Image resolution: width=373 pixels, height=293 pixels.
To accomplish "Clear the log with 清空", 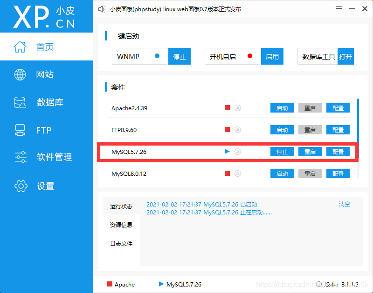I will pos(345,204).
